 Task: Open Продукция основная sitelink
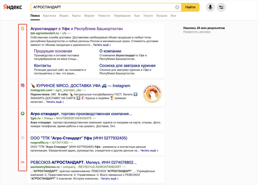[53, 51]
